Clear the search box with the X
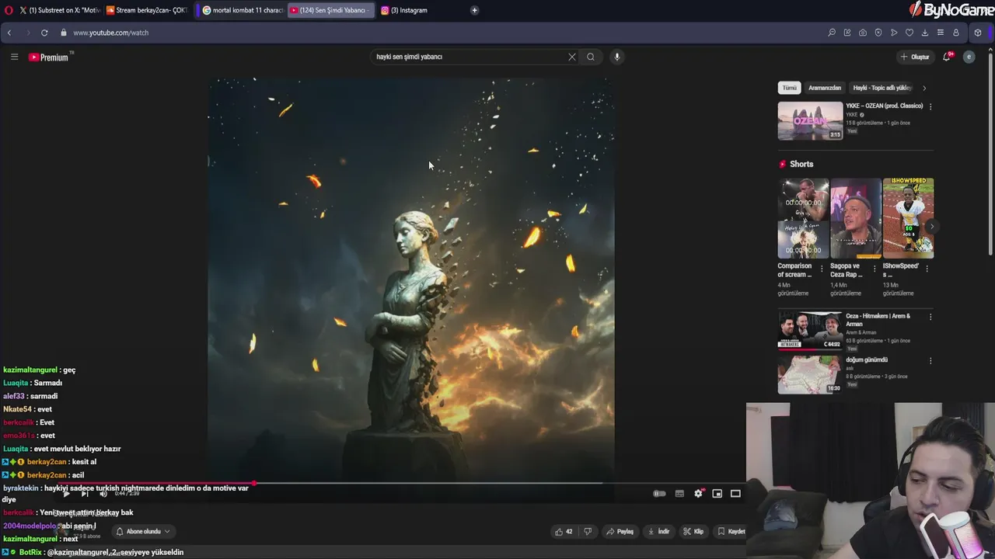This screenshot has width=995, height=559. click(572, 57)
